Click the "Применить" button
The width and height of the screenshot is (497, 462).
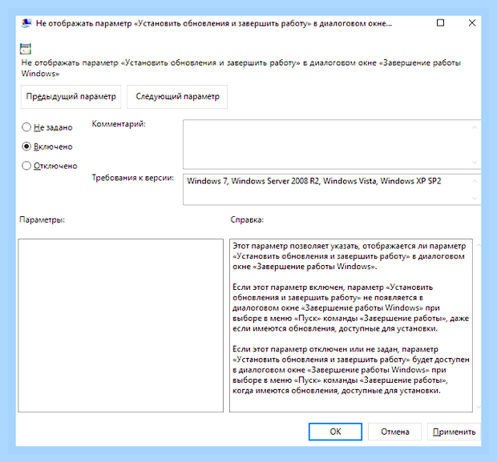[x=454, y=432]
